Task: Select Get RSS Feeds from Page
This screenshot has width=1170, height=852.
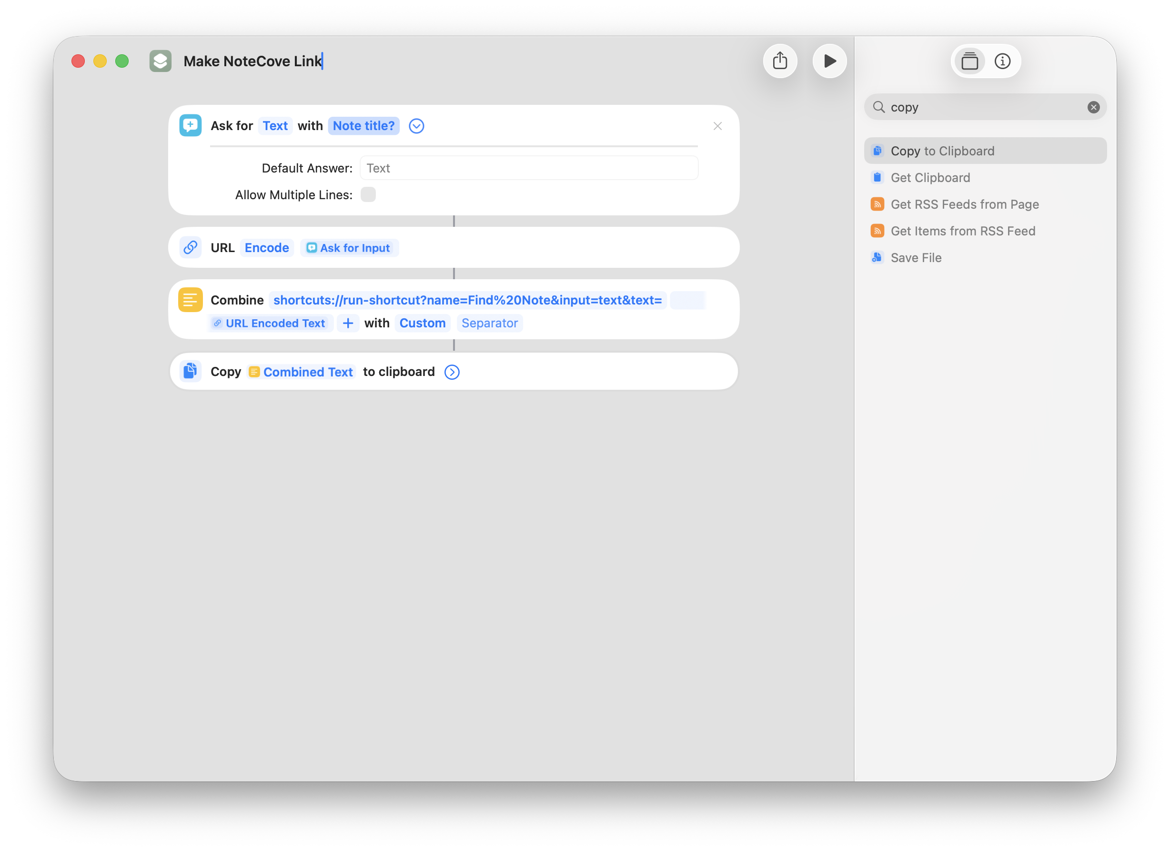Action: coord(985,204)
